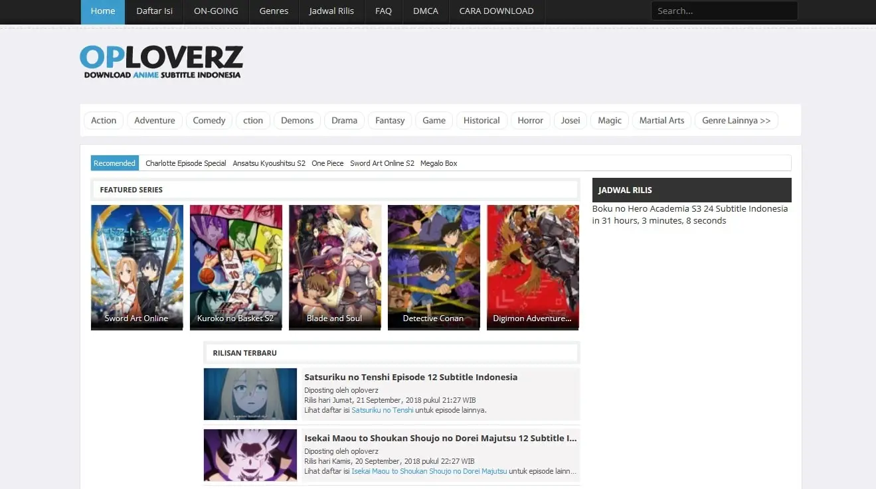Open Isekai Maou episode thumbnail
Image resolution: width=876 pixels, height=489 pixels.
(x=250, y=455)
